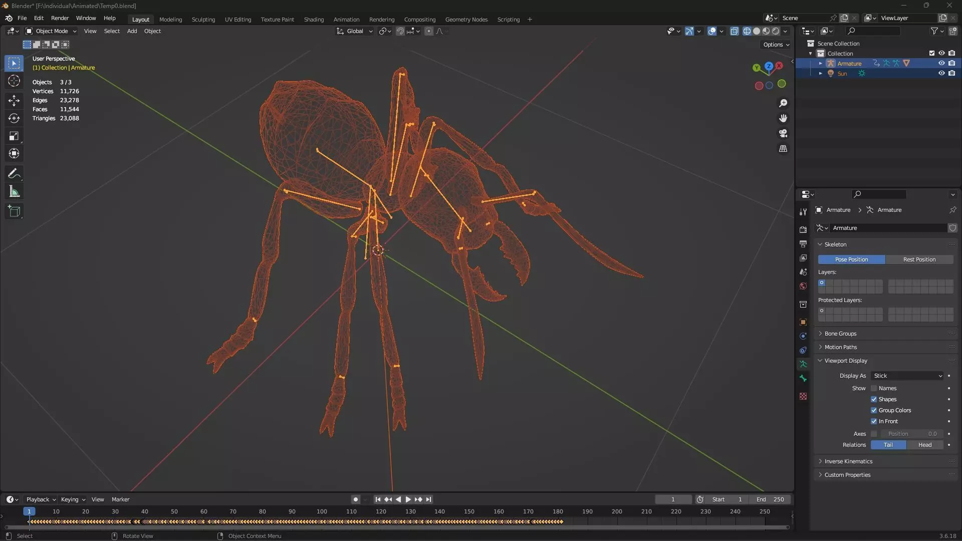962x541 pixels.
Task: Open the World properties tab
Action: point(803,286)
